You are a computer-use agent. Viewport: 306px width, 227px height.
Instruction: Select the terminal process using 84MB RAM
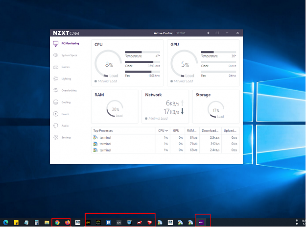click(x=165, y=138)
